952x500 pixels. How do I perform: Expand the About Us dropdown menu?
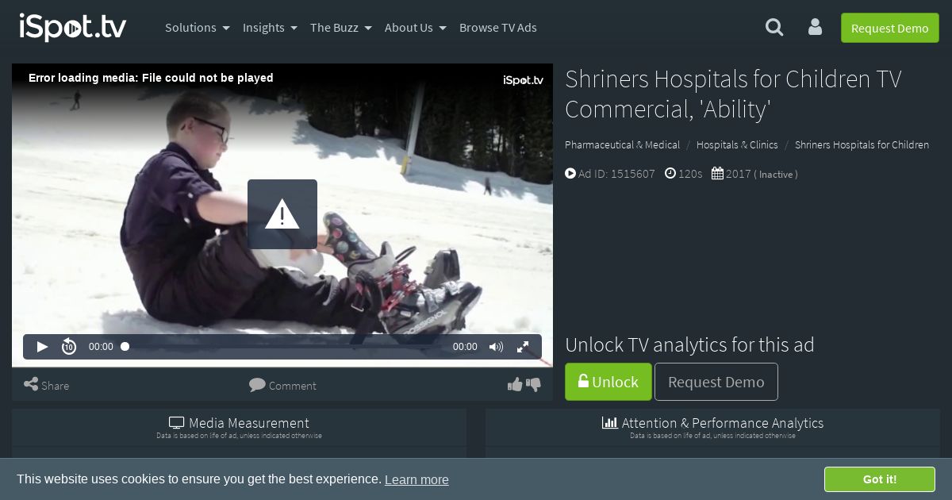(x=416, y=28)
